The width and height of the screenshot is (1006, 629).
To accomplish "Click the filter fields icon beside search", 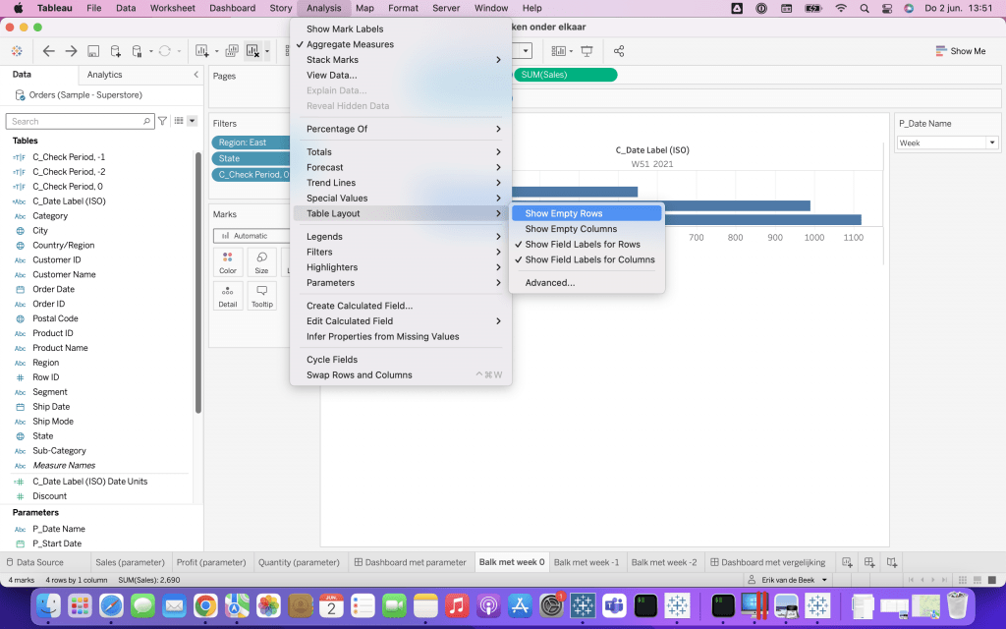I will (x=163, y=121).
